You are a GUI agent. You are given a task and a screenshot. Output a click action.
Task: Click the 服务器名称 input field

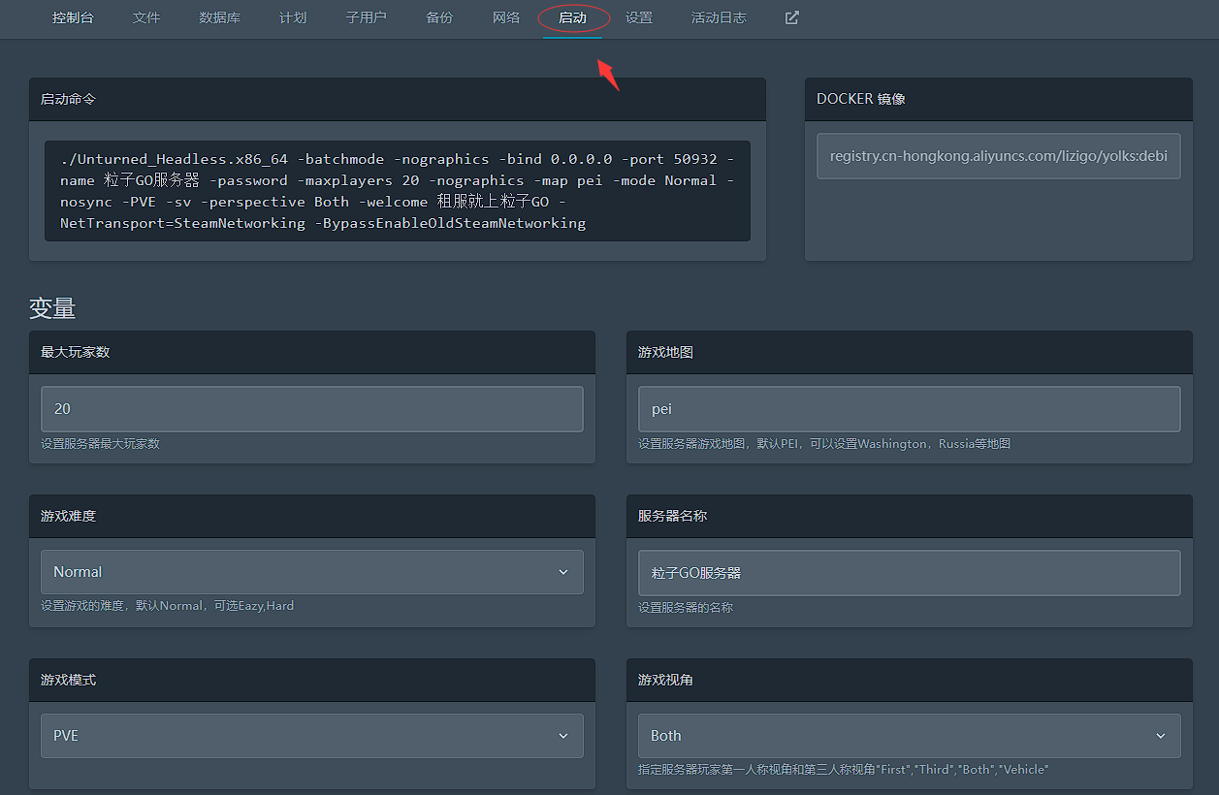click(910, 573)
